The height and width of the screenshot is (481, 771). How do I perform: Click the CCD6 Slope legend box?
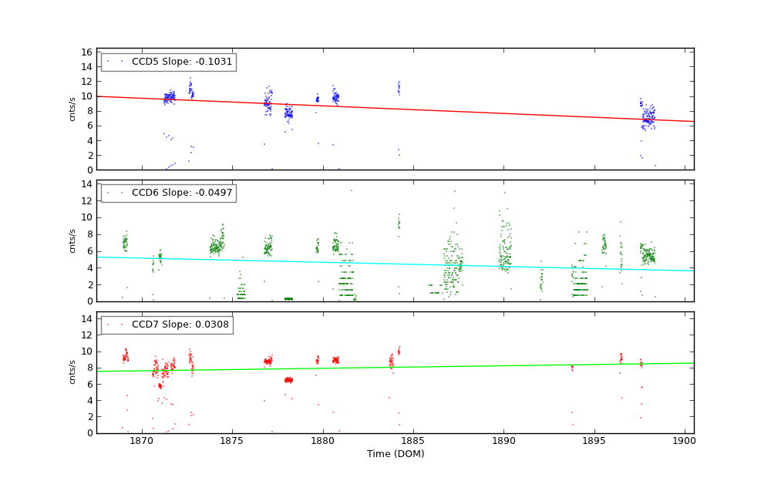(x=168, y=193)
